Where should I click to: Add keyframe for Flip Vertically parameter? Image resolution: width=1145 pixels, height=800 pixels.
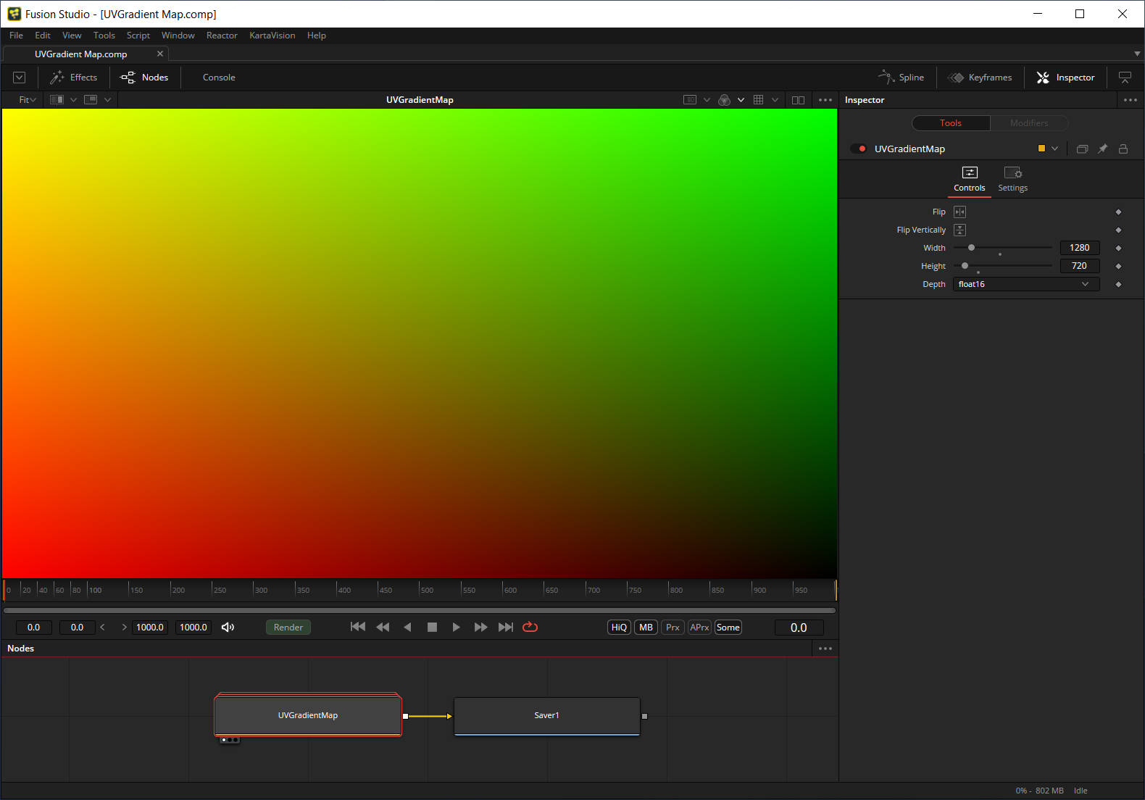click(1118, 230)
